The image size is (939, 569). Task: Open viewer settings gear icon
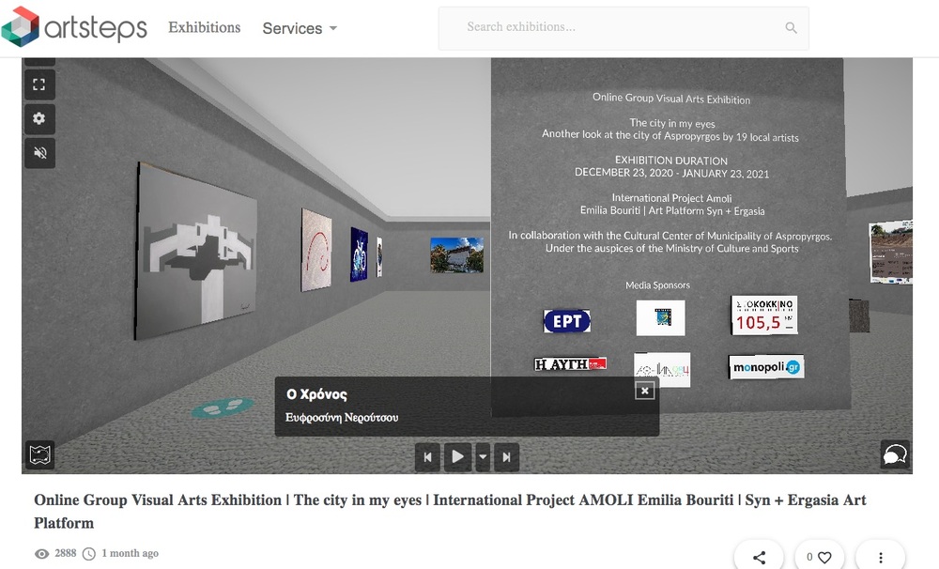point(38,118)
